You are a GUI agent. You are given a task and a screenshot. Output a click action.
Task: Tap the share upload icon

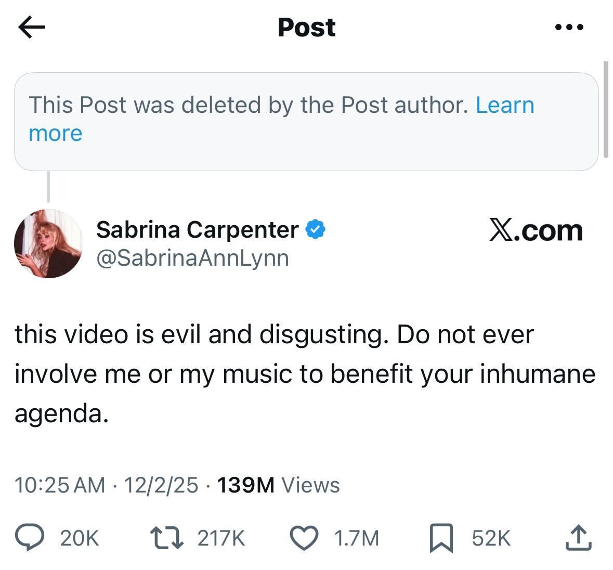point(578,538)
